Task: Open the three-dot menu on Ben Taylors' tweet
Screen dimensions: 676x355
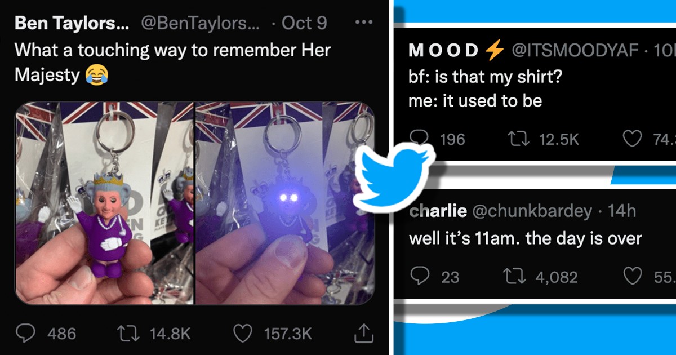Action: point(364,23)
